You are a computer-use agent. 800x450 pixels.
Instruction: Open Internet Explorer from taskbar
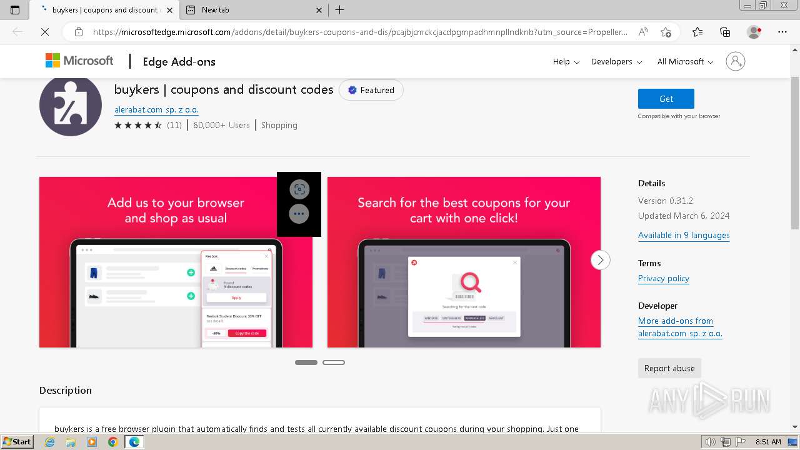(49, 442)
